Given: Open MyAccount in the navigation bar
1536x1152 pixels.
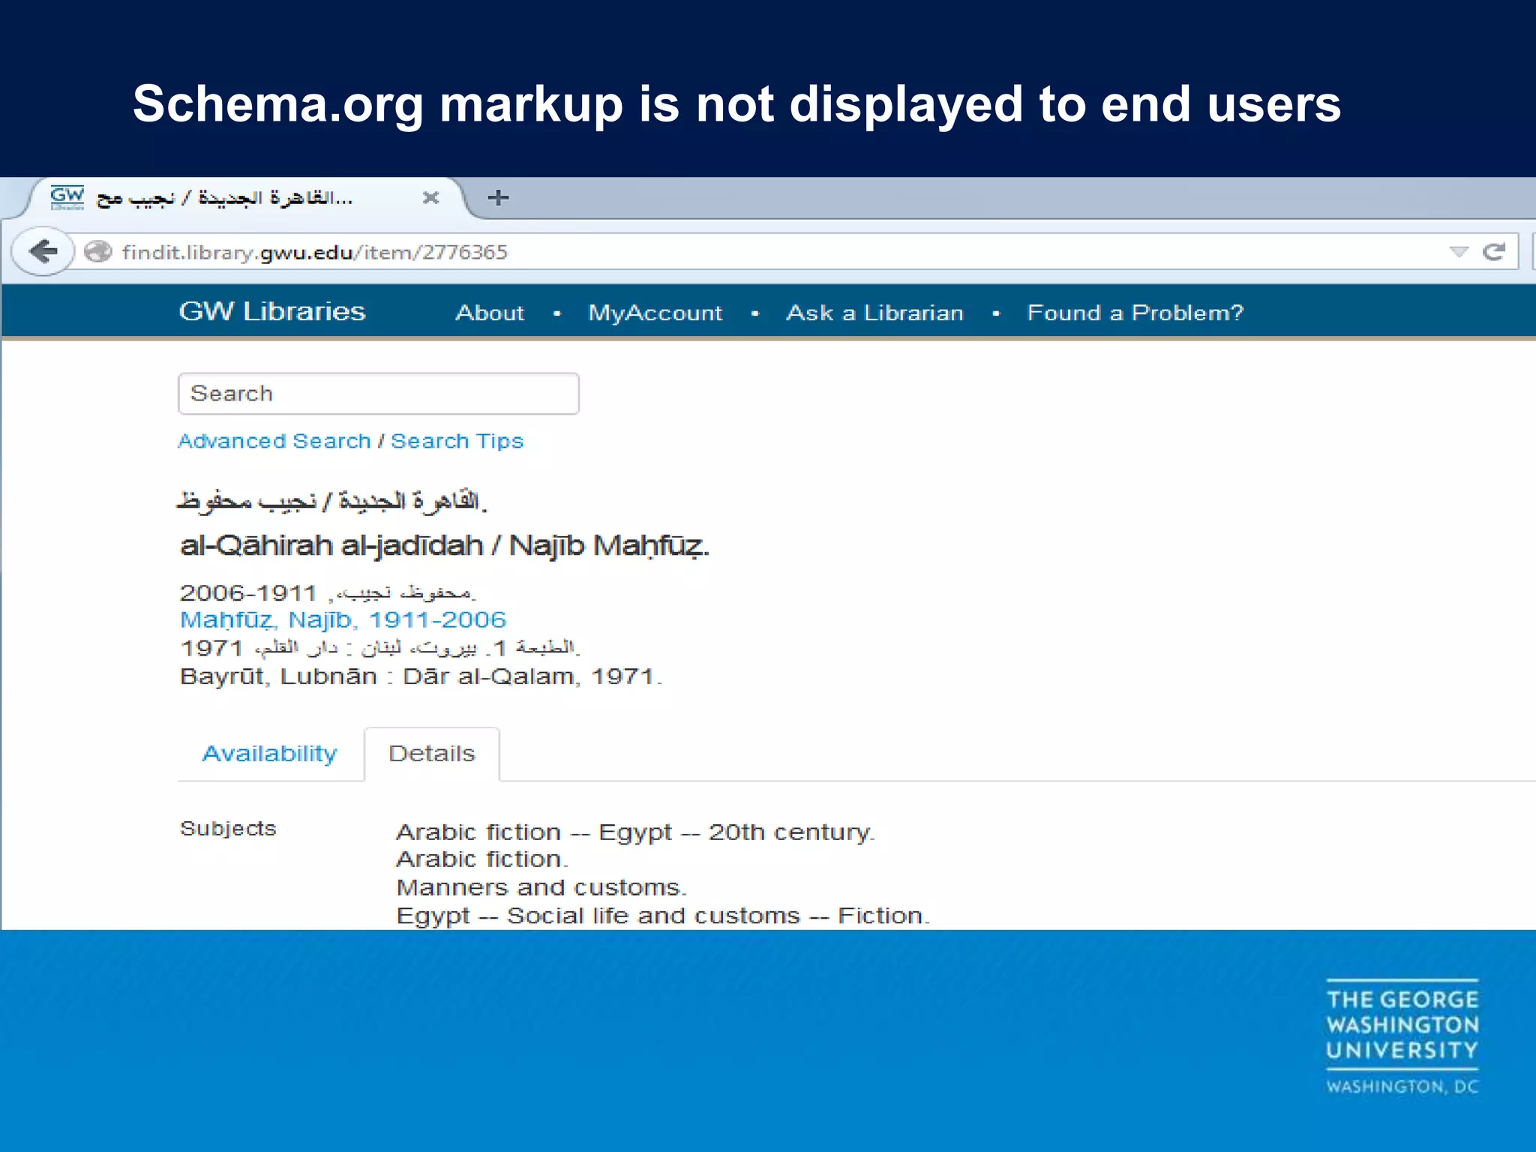Looking at the screenshot, I should [x=655, y=313].
